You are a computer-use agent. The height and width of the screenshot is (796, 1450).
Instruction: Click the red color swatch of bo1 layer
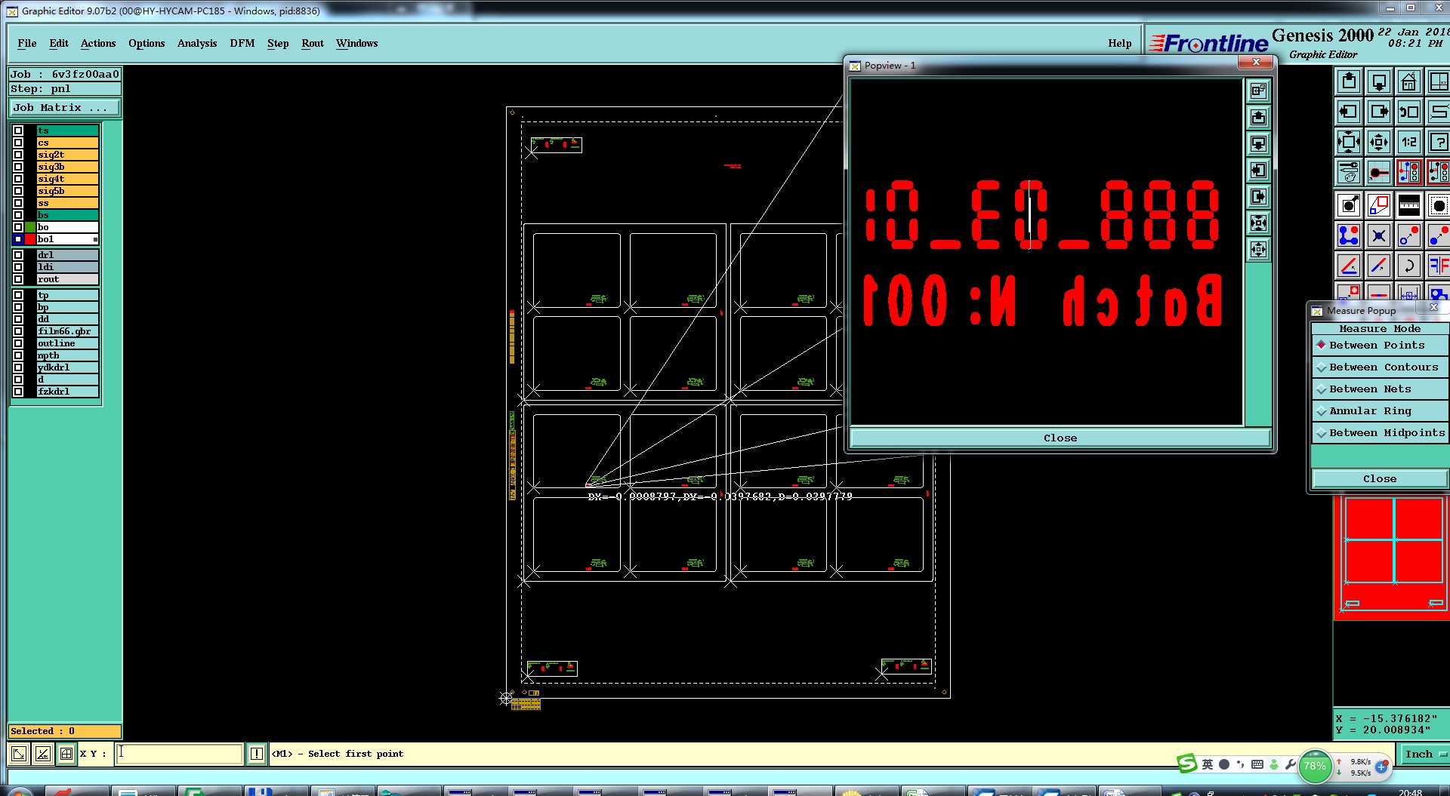click(30, 239)
